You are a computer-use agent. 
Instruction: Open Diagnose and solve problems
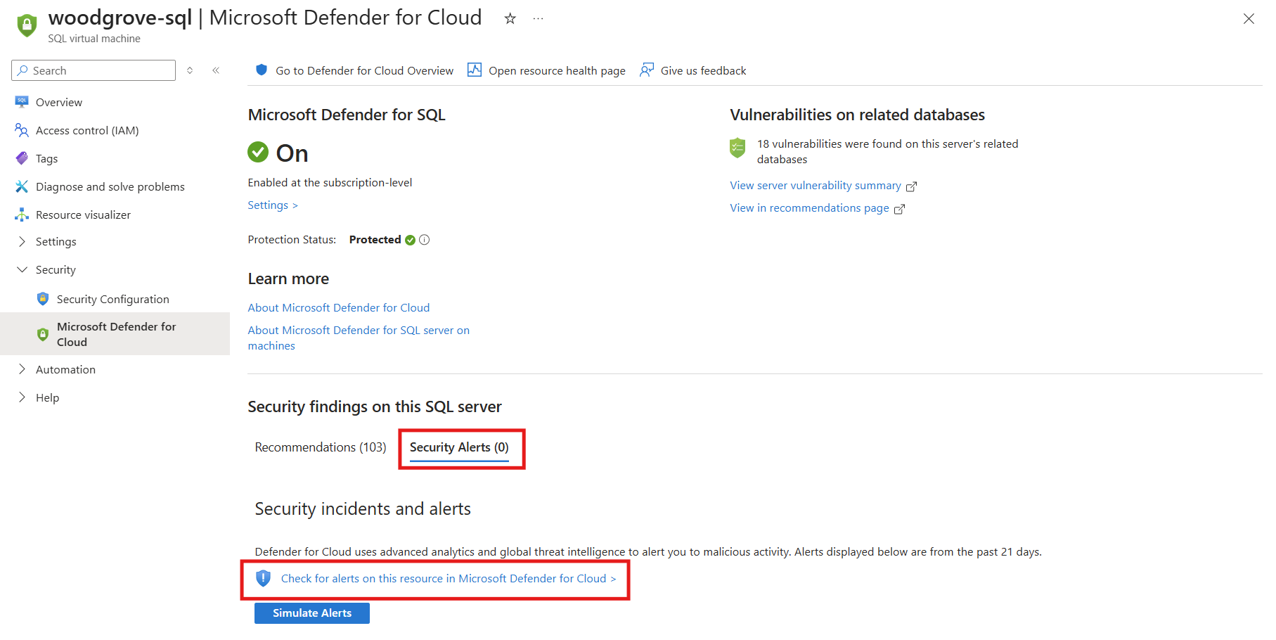110,186
